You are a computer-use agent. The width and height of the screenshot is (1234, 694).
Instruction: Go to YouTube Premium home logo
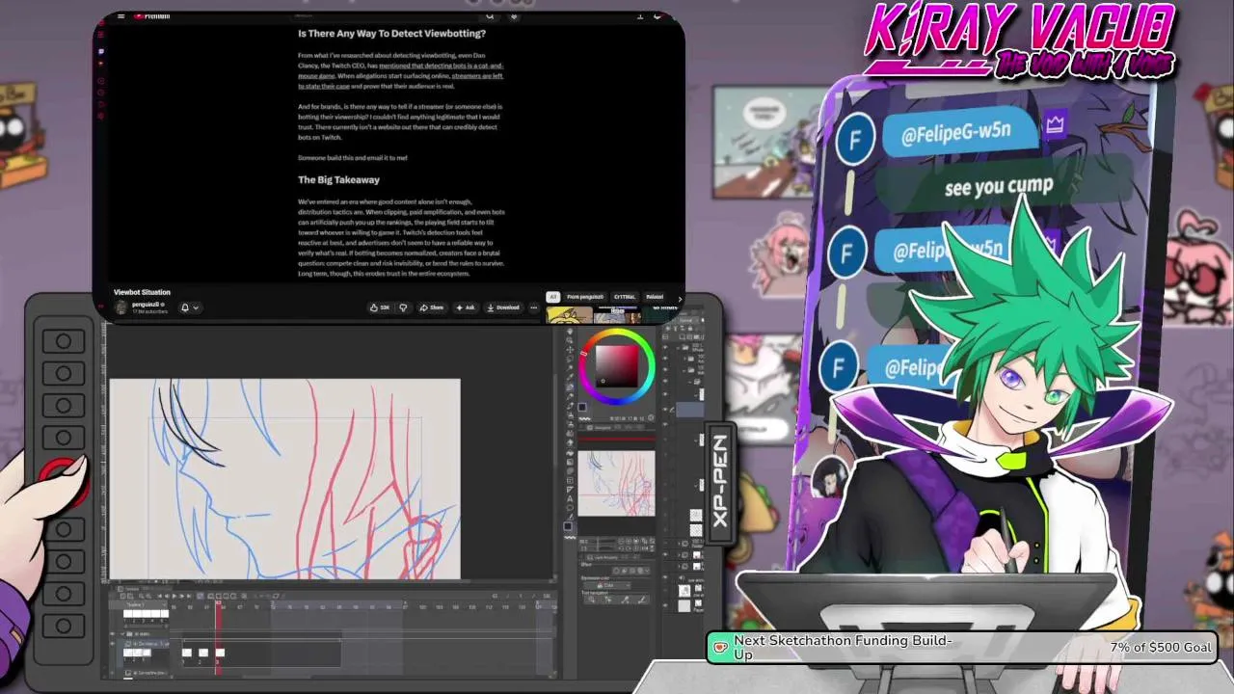pos(152,16)
